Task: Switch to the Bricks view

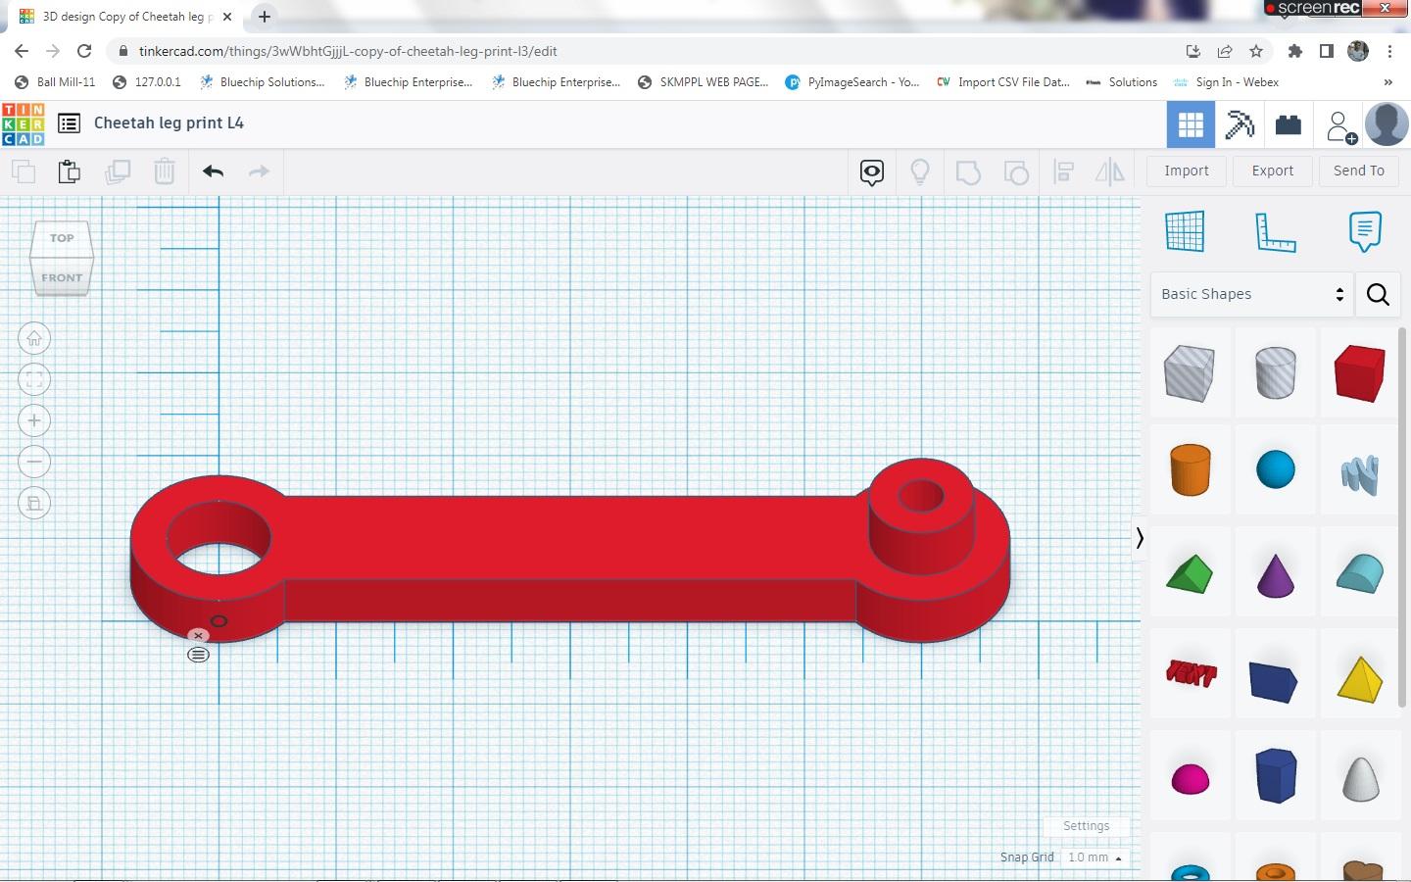Action: tap(1289, 124)
